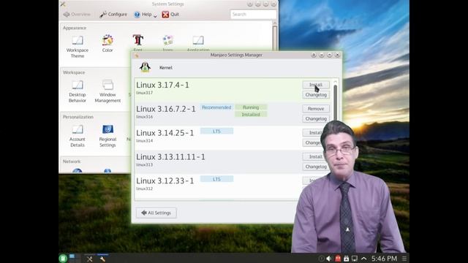Click the "linux313" package name
Screen dimensions: 468x263
pos(145,164)
